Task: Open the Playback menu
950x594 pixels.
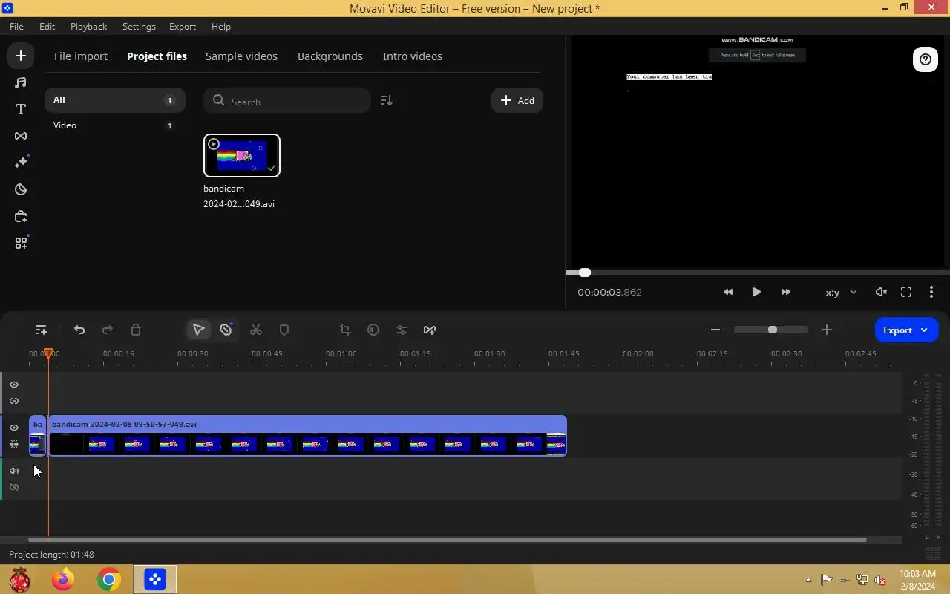Action: pos(88,26)
